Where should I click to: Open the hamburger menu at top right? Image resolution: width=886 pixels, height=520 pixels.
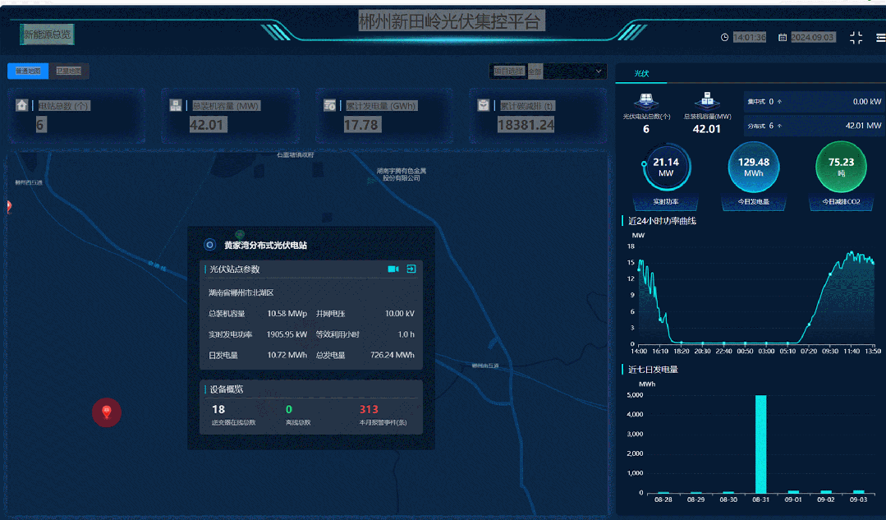(x=880, y=38)
